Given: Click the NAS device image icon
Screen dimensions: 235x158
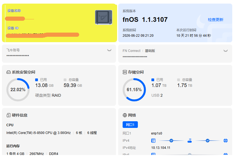Looking at the screenshot, I should click(x=104, y=17).
